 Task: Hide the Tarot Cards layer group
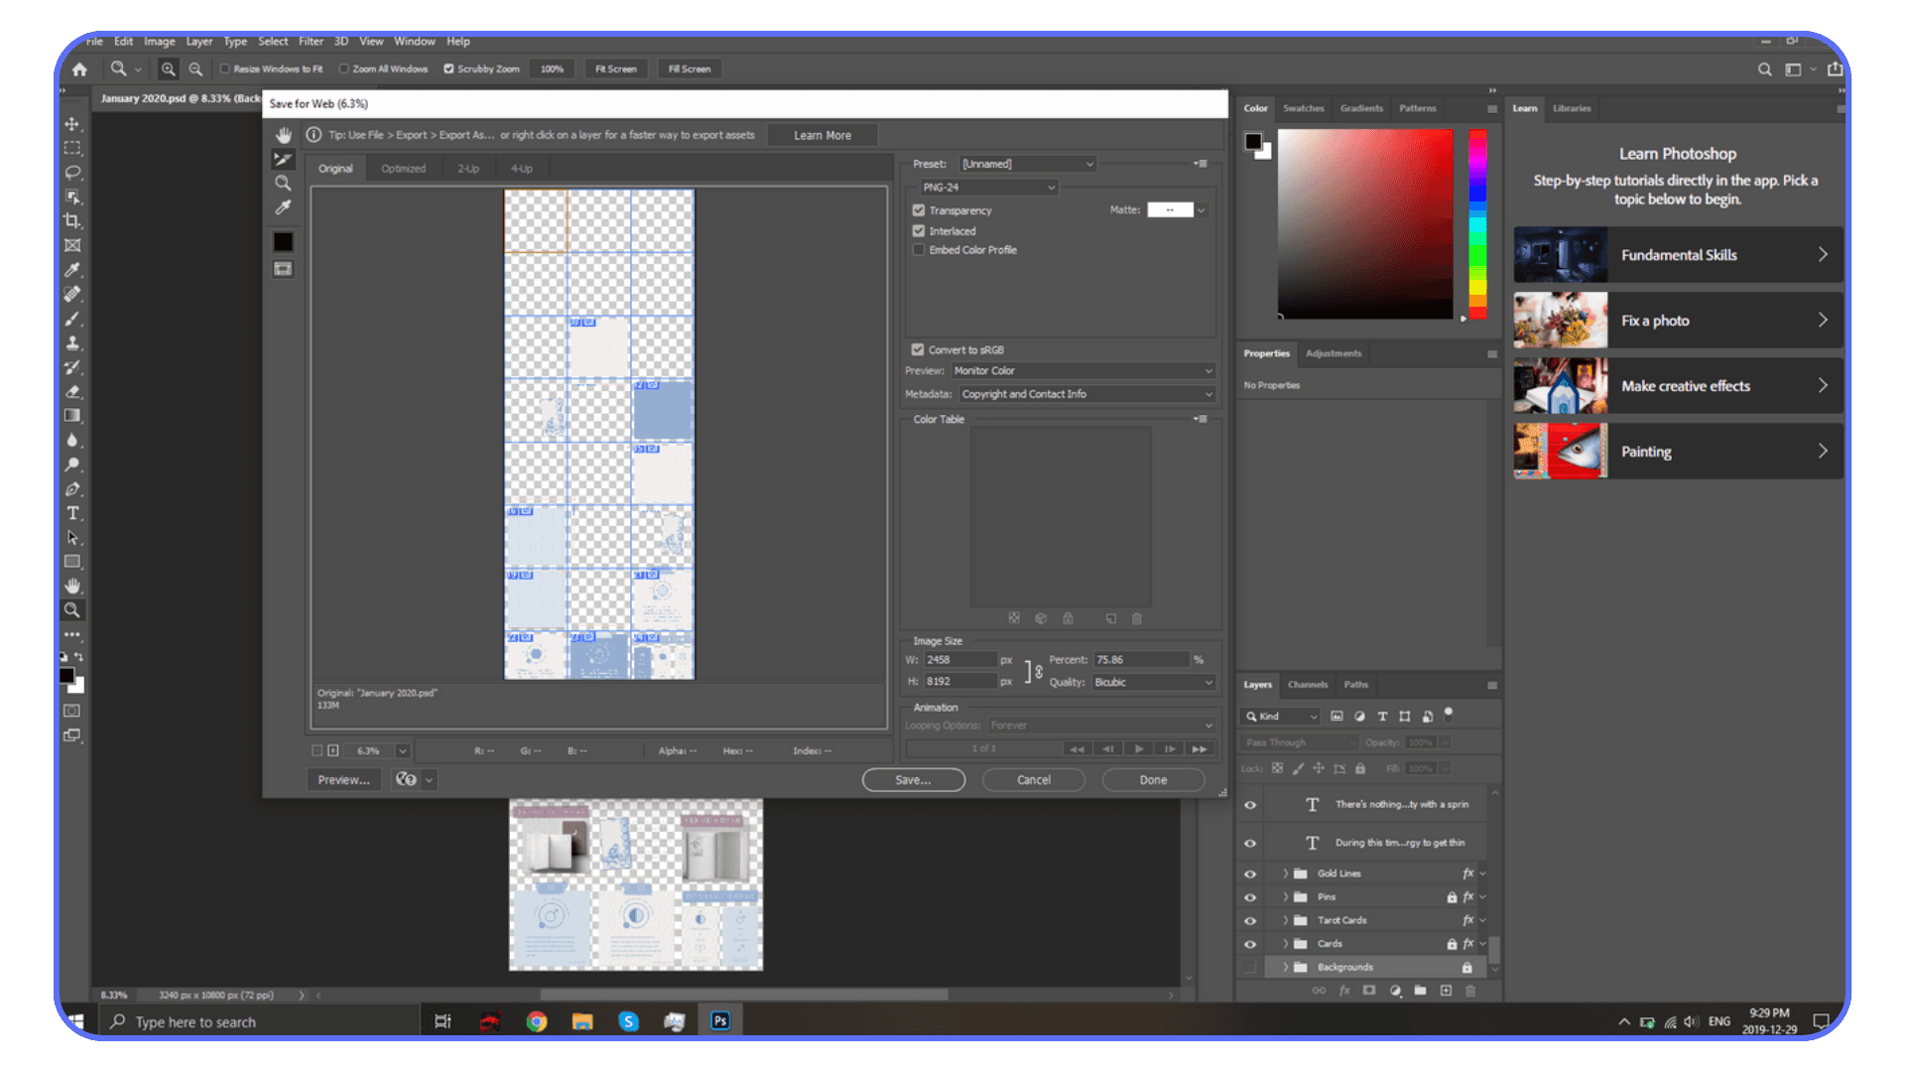pos(1250,921)
